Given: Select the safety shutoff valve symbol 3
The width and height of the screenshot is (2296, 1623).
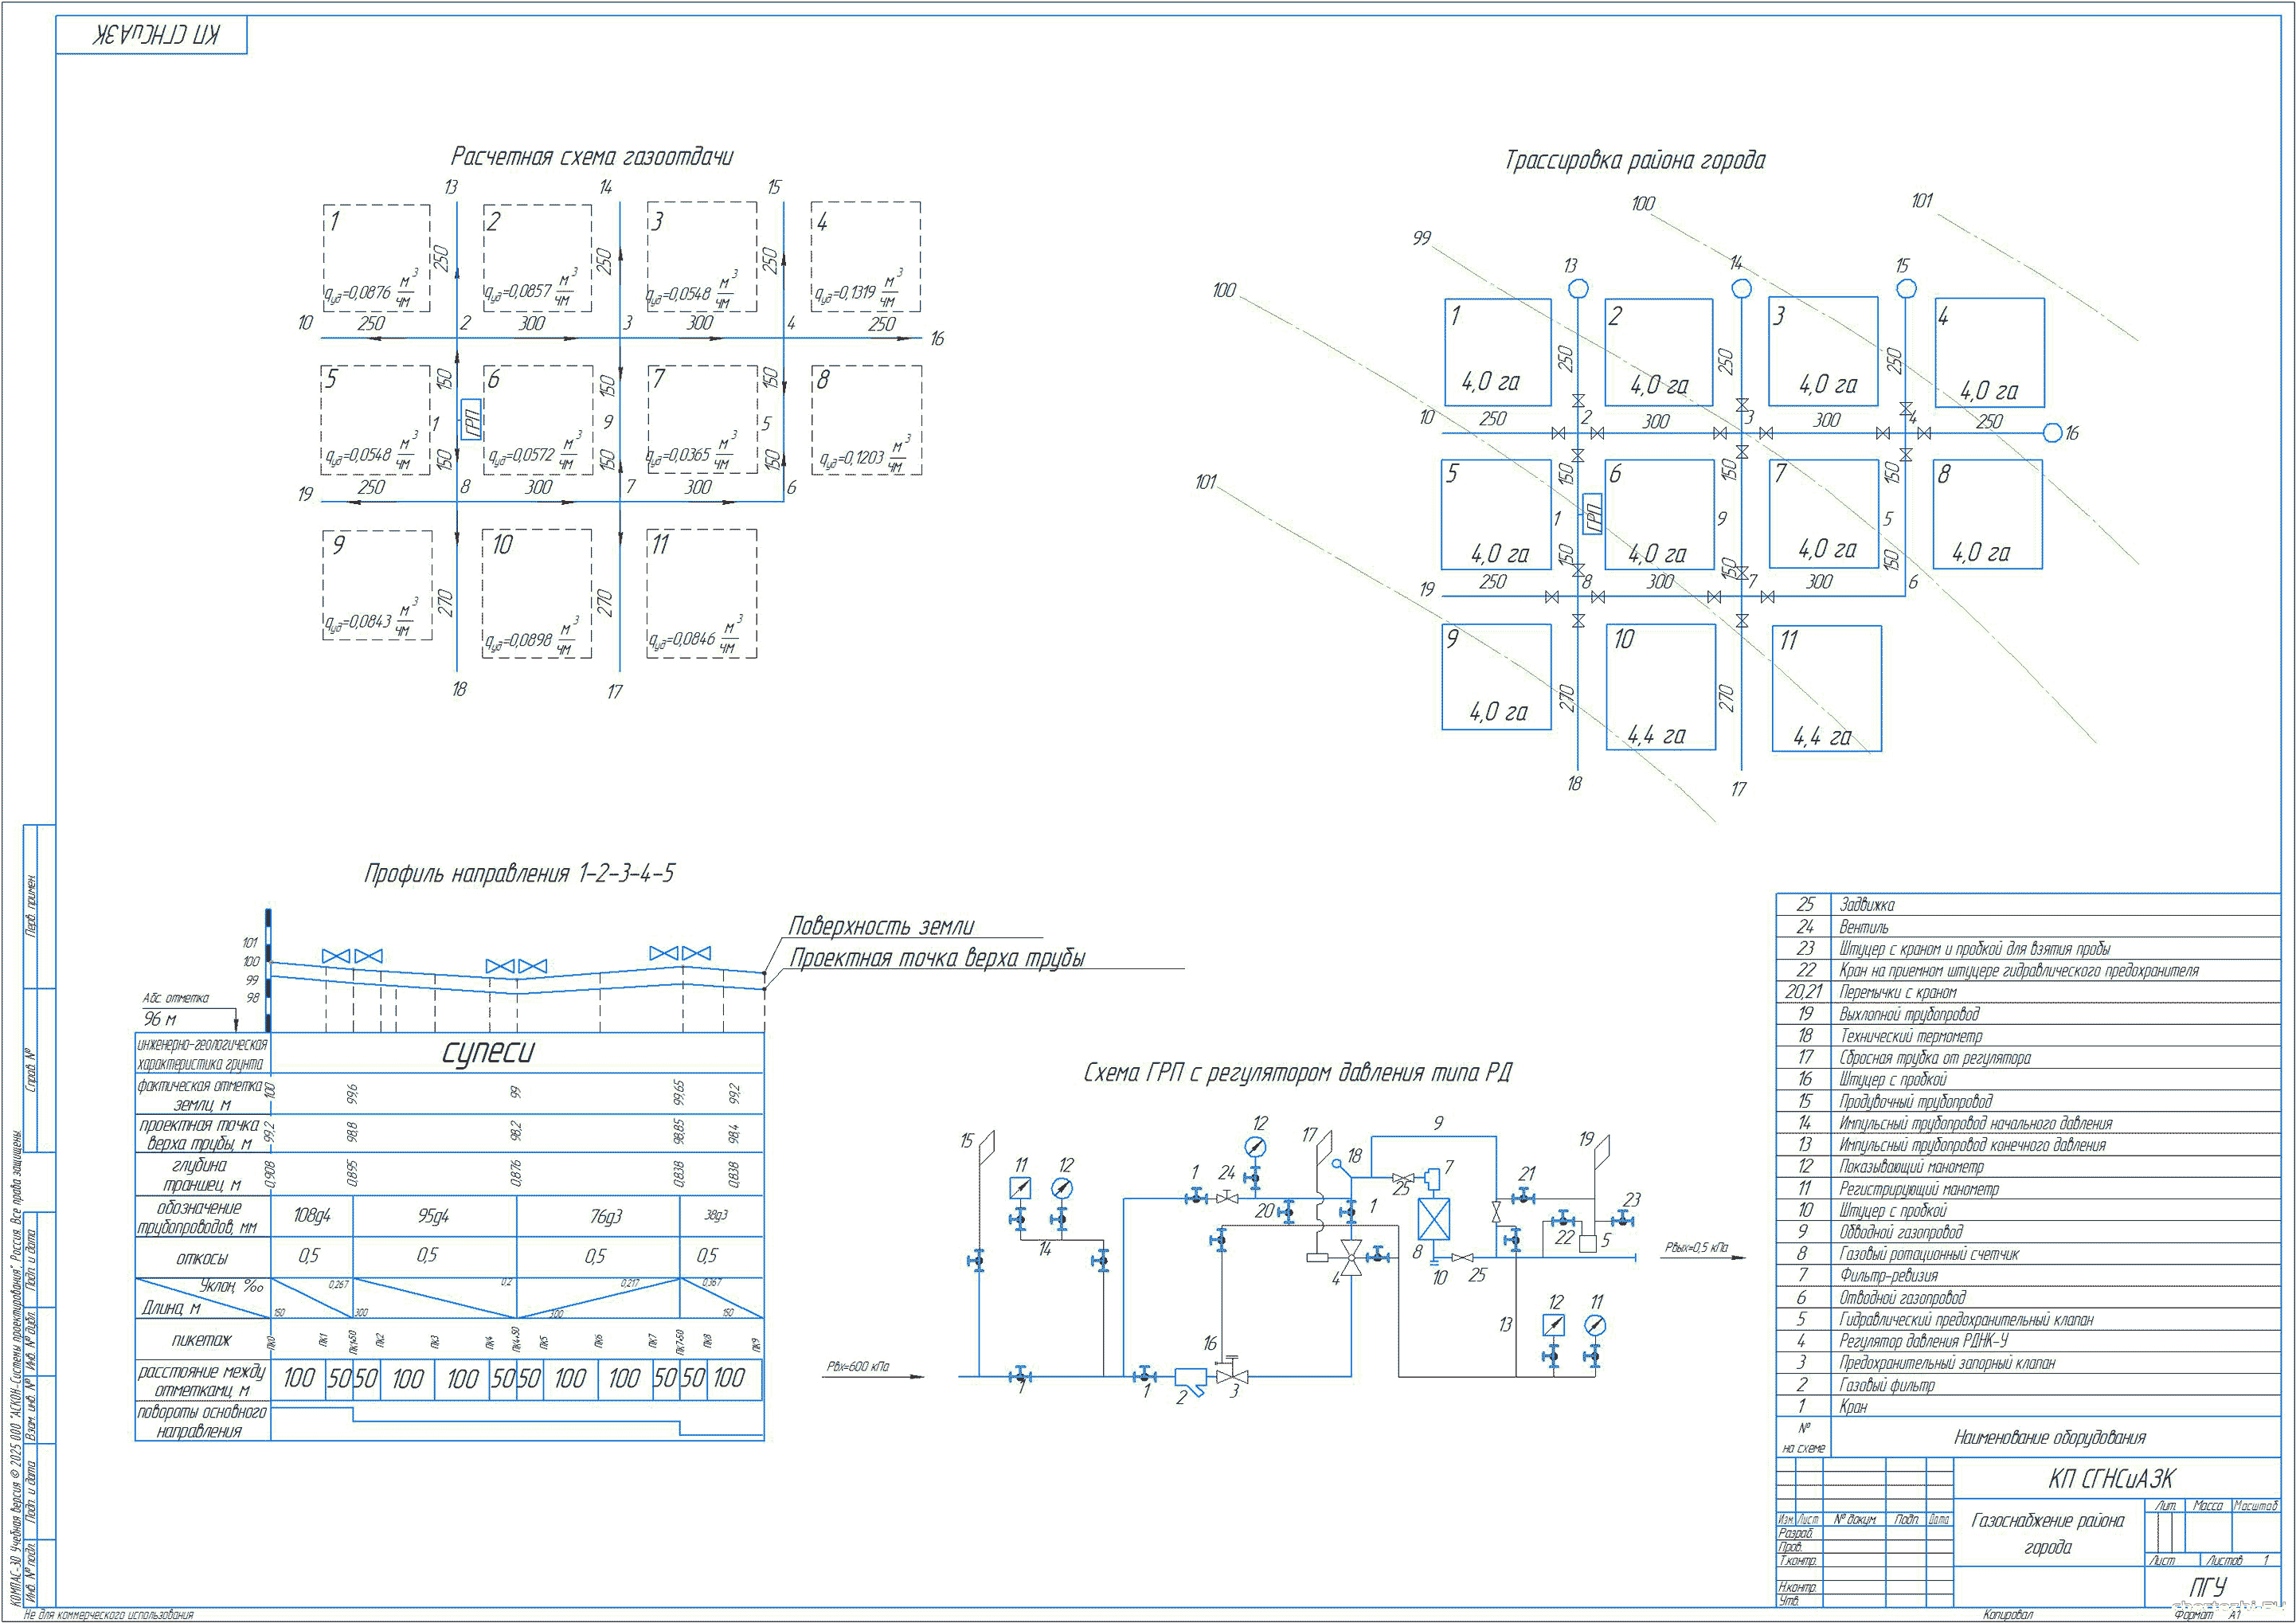Looking at the screenshot, I should tap(1232, 1376).
